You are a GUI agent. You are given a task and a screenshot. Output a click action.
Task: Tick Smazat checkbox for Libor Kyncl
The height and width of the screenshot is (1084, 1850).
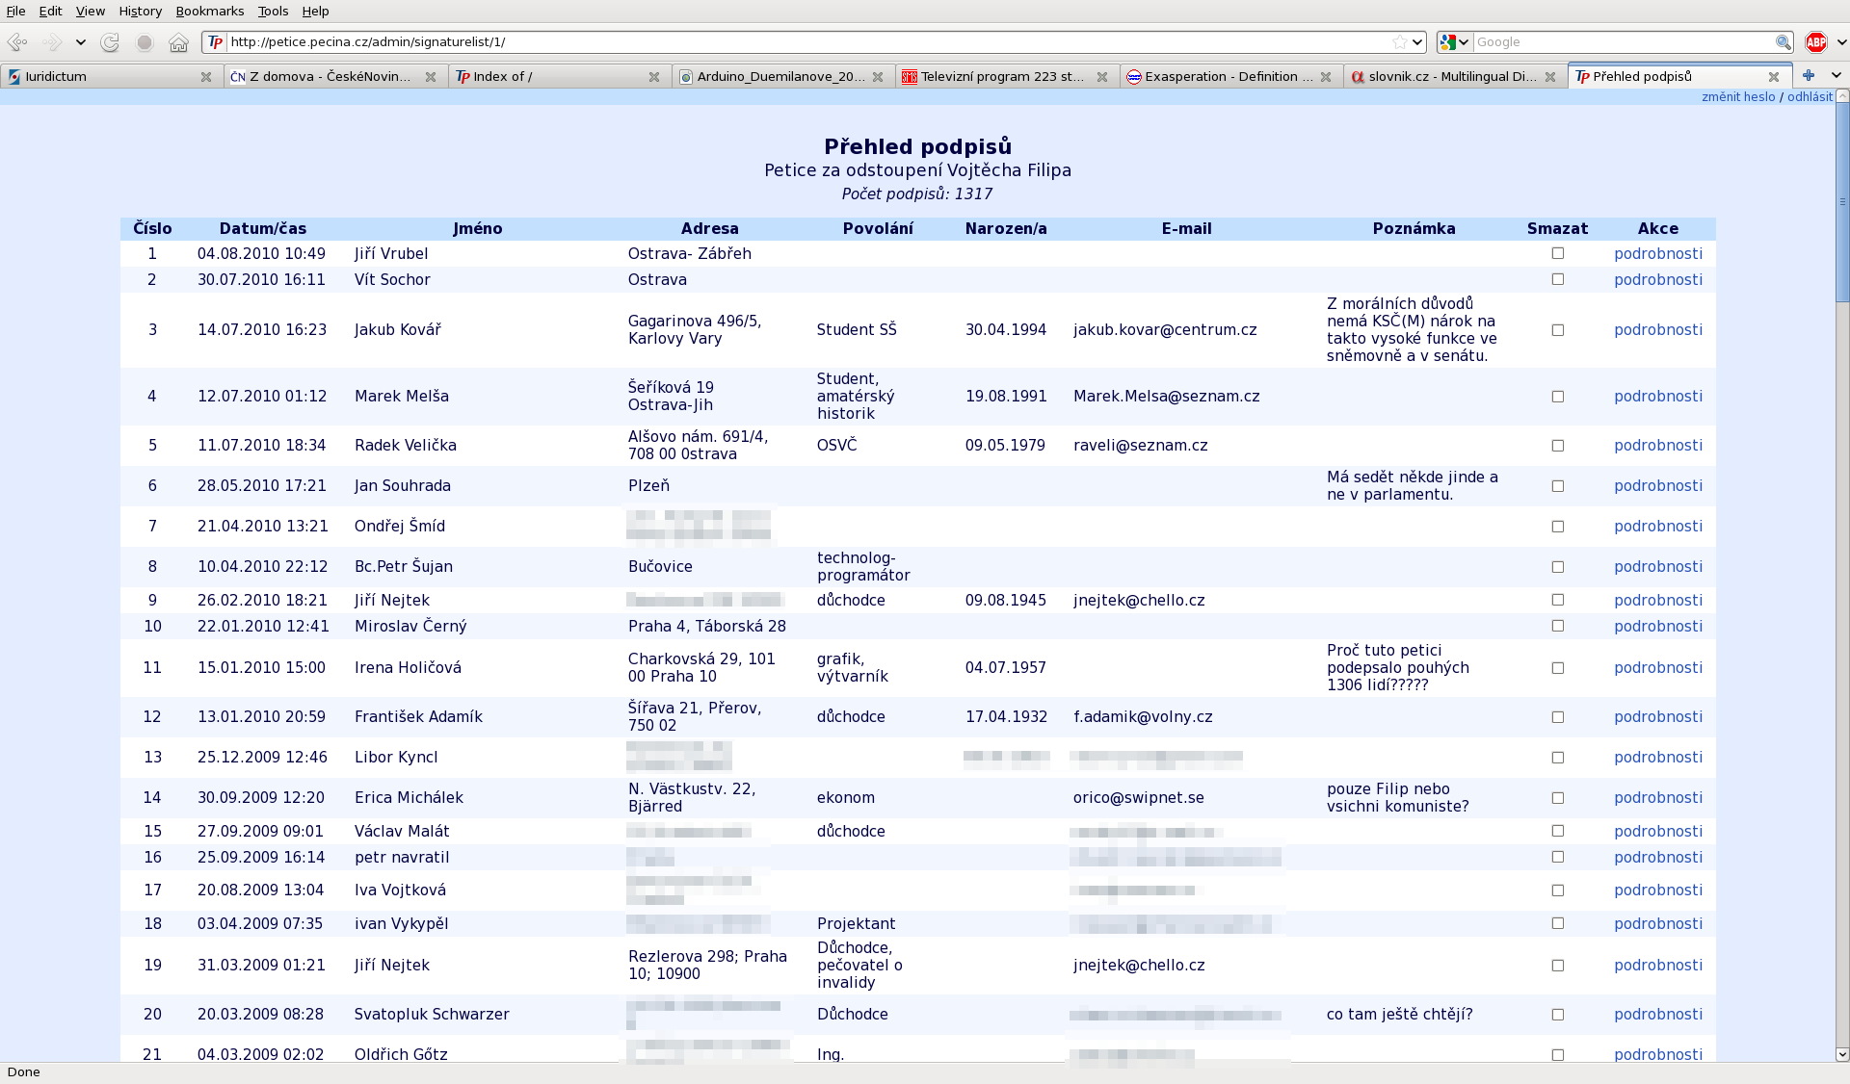click(1558, 758)
